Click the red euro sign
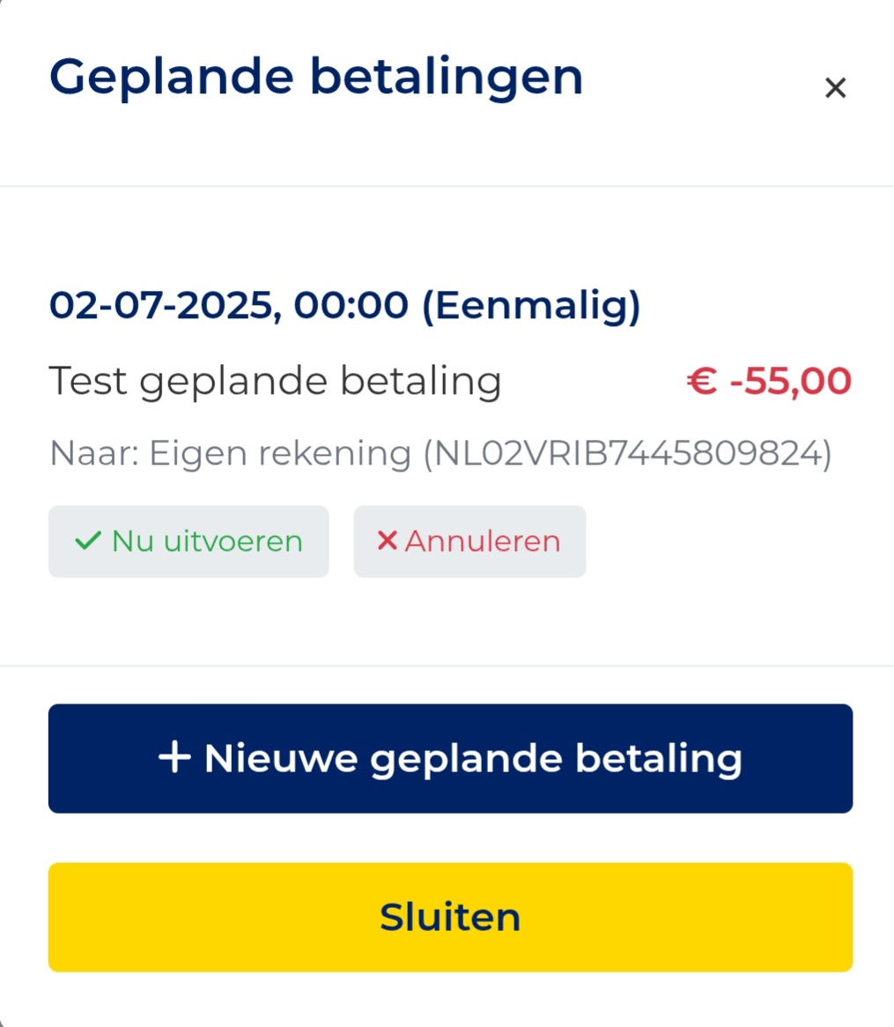Viewport: 894px width, 1027px height. [702, 381]
